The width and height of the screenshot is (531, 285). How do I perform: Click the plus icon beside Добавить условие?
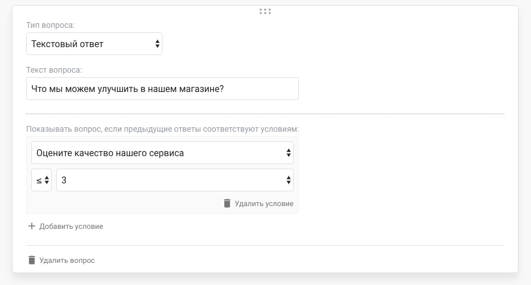coord(32,226)
